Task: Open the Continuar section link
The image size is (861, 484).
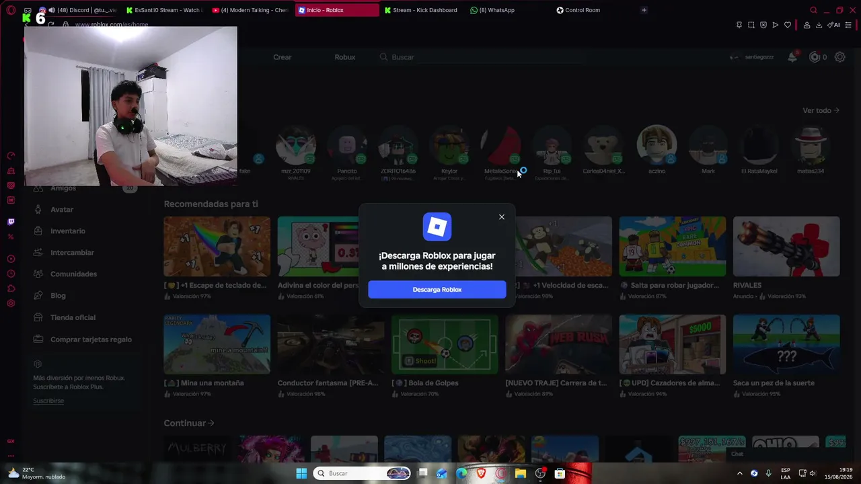Action: pos(189,424)
